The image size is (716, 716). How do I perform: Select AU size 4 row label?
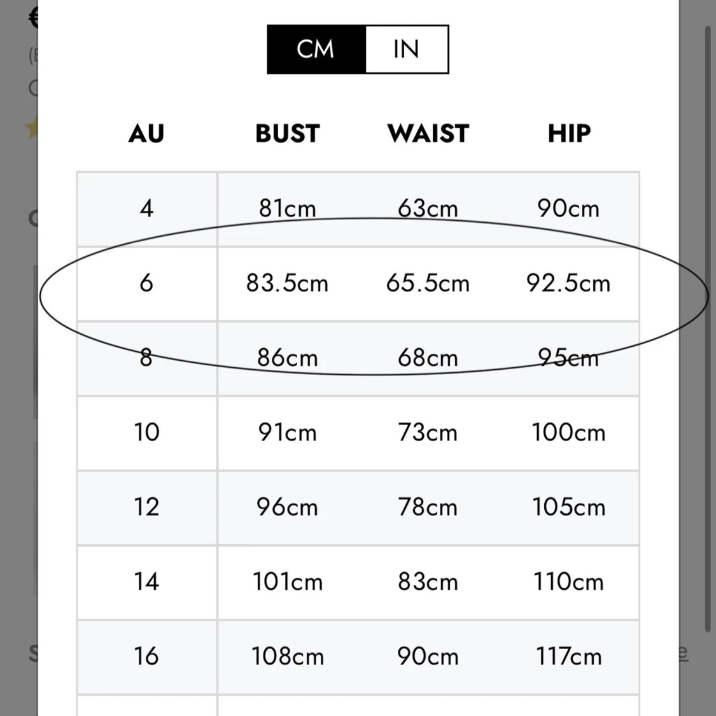146,209
